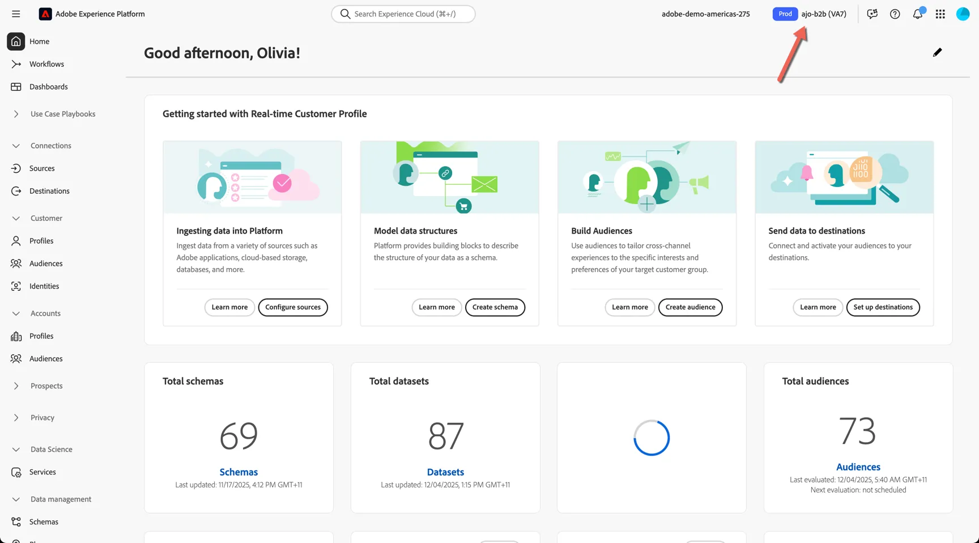Click the Configure sources button

293,307
